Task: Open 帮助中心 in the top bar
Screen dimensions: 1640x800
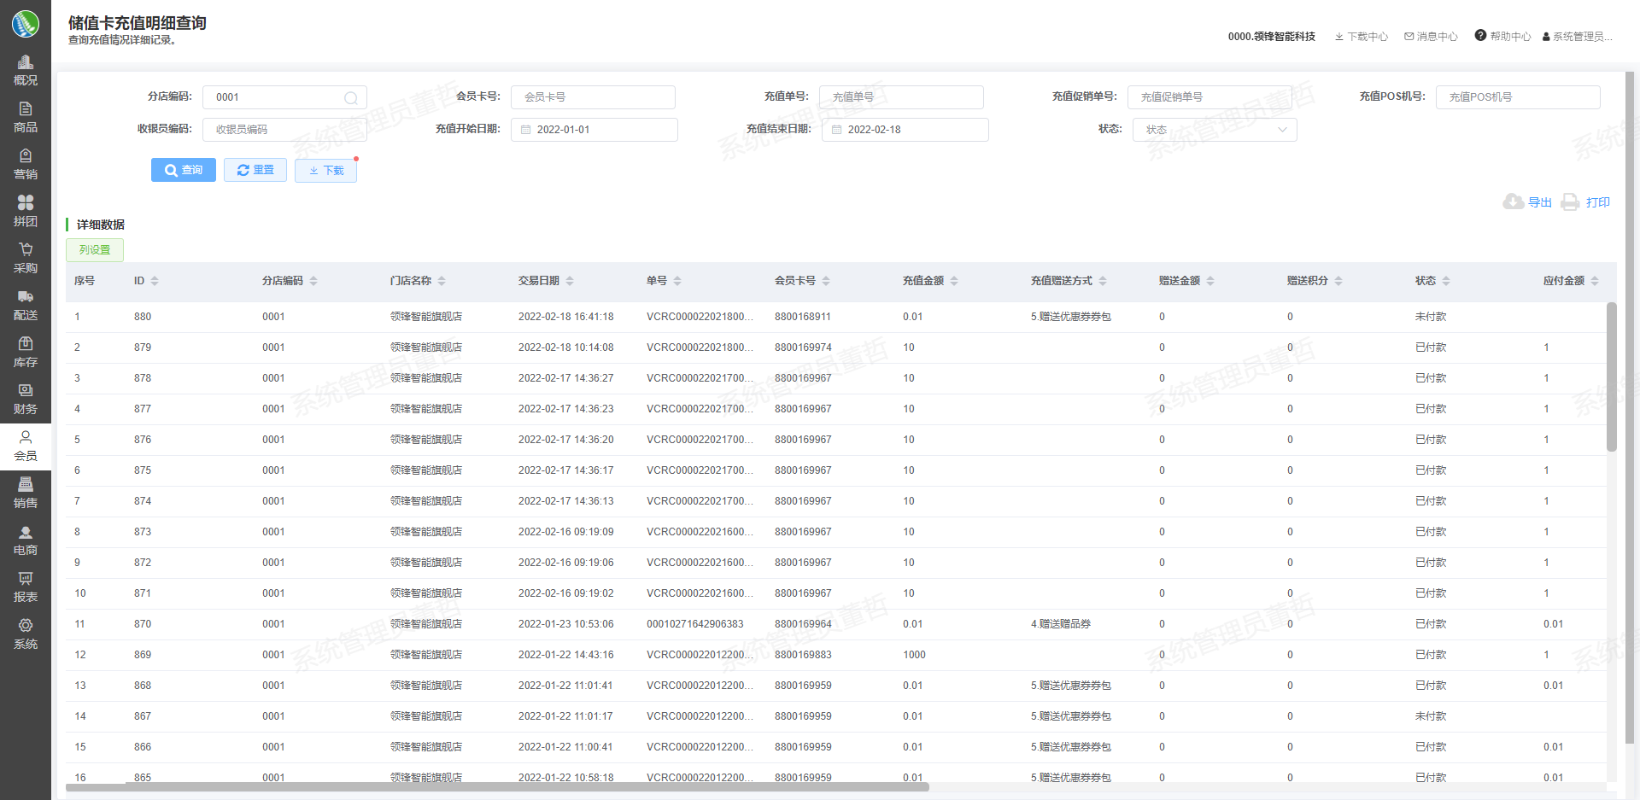Action: coord(1502,36)
